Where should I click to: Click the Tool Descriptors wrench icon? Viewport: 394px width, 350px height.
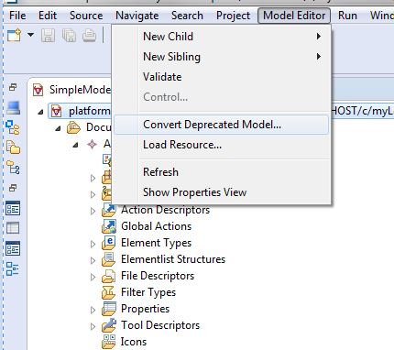coord(109,325)
